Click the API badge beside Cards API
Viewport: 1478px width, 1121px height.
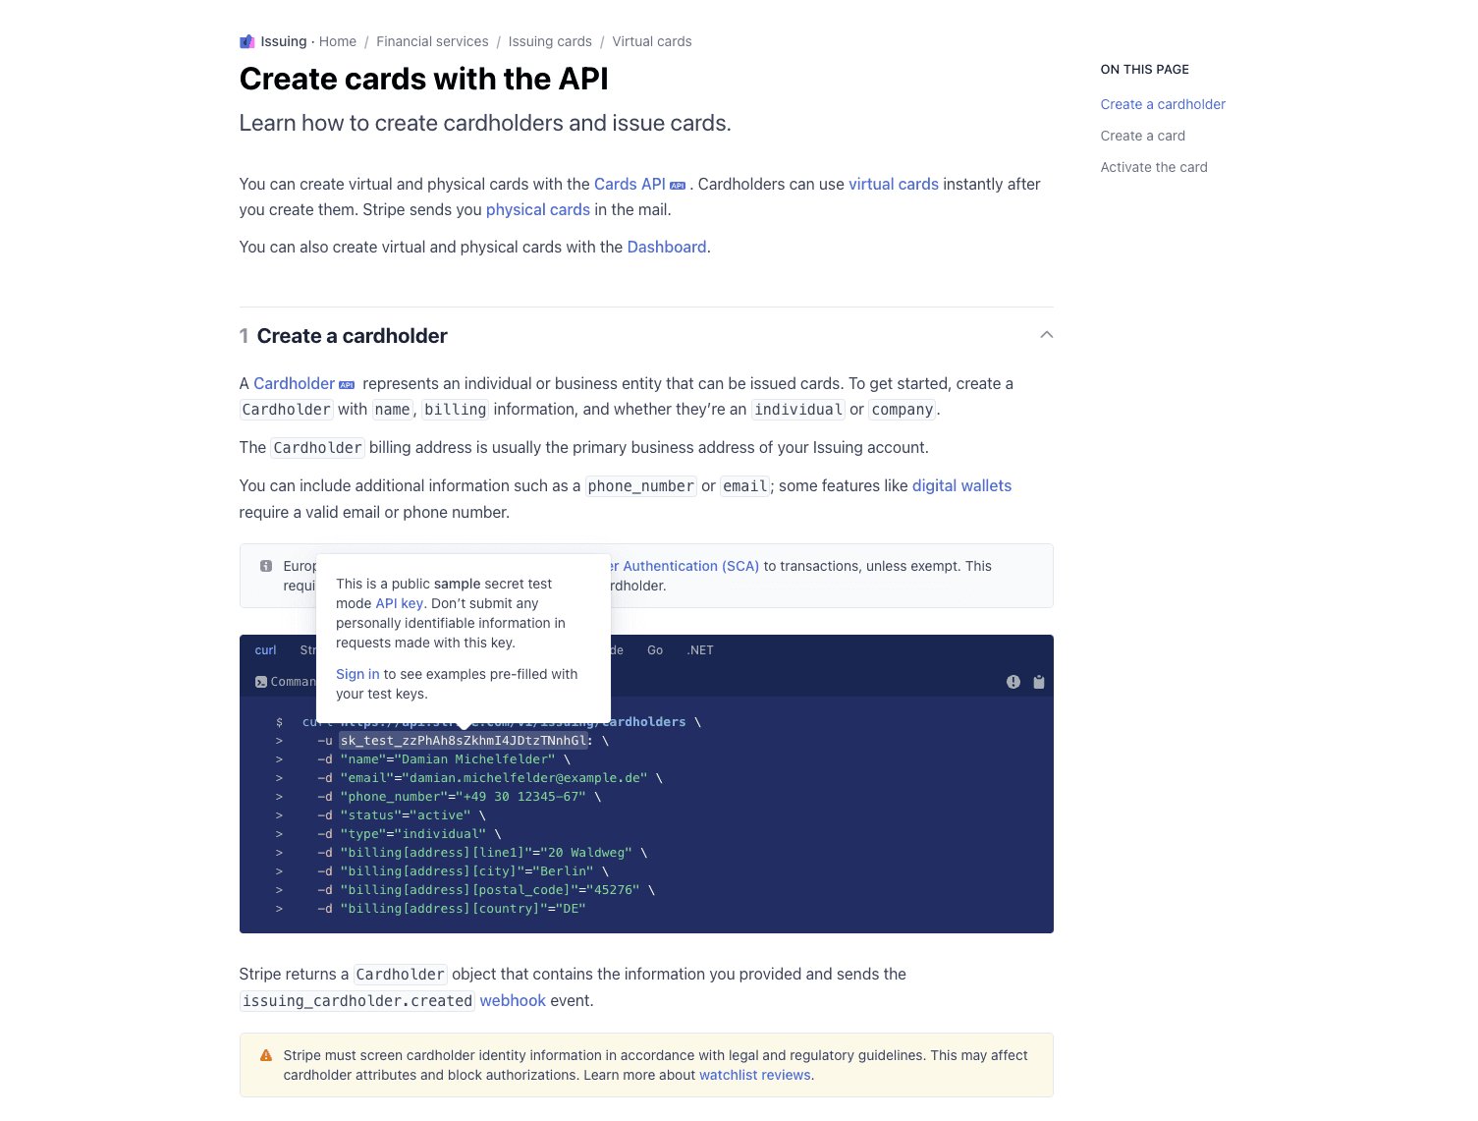(678, 185)
